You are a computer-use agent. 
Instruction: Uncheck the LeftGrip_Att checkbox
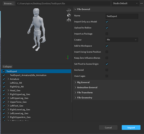pyautogui.click(x=4, y=83)
